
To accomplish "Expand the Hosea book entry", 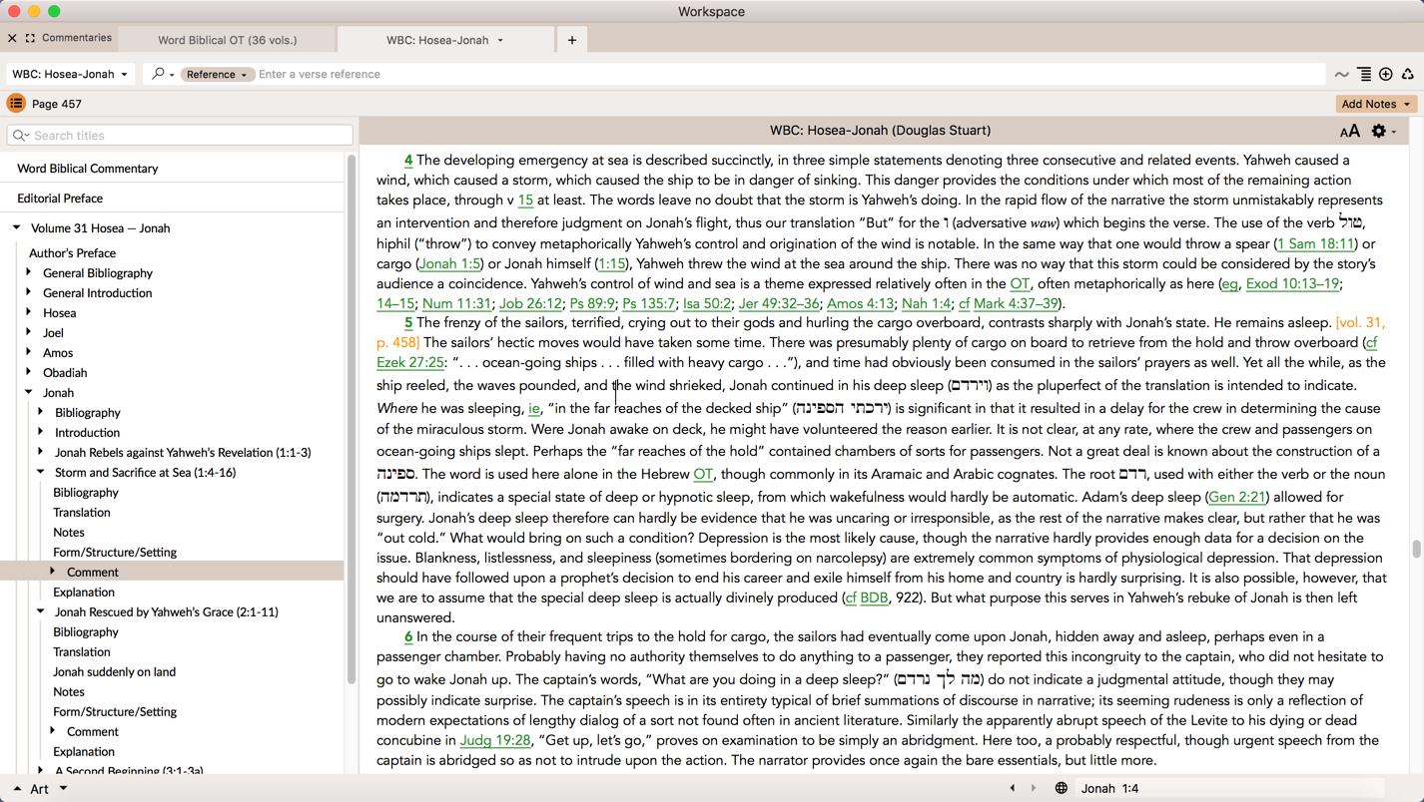I will click(29, 312).
